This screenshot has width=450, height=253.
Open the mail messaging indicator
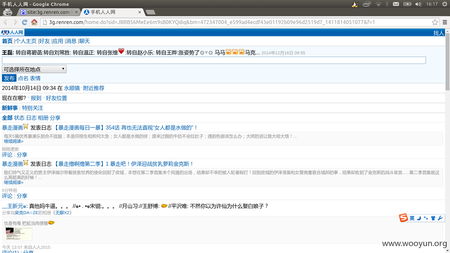pos(396,4)
